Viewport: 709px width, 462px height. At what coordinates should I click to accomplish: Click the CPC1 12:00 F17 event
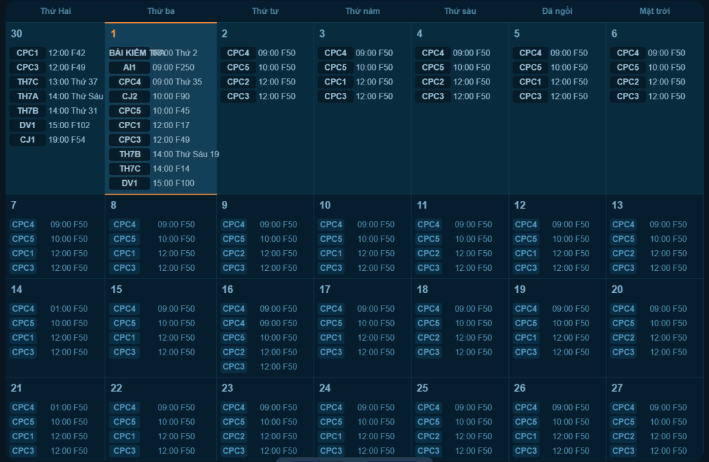pyautogui.click(x=129, y=125)
